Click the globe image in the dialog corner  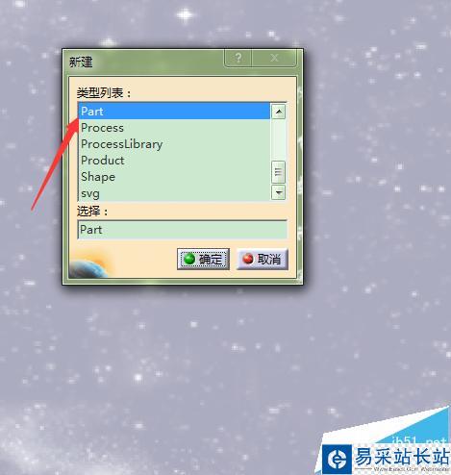(x=89, y=266)
